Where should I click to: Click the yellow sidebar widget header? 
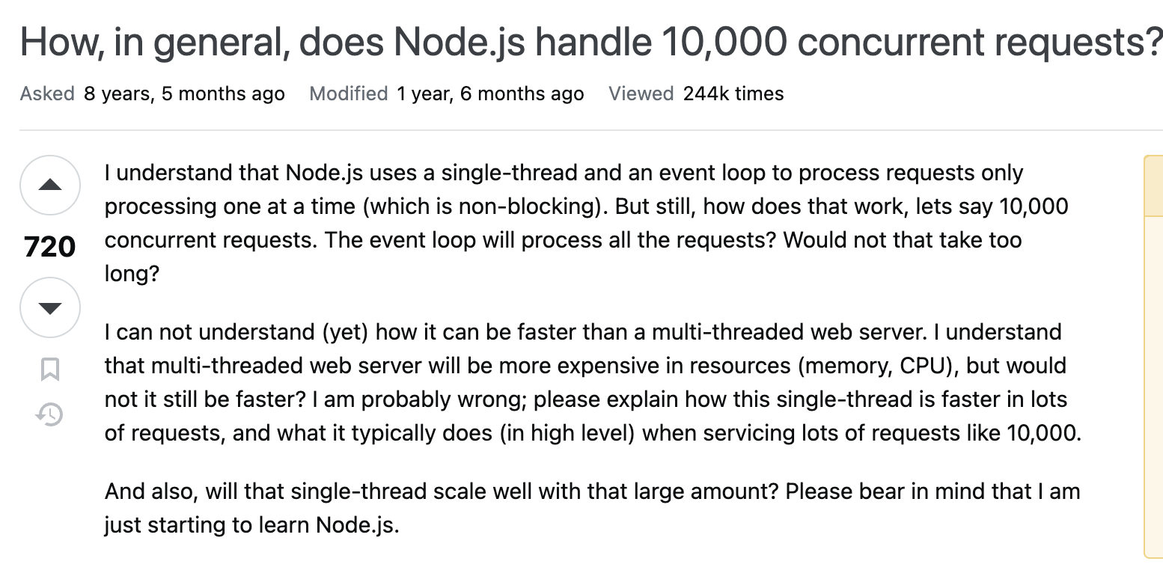click(x=1153, y=186)
